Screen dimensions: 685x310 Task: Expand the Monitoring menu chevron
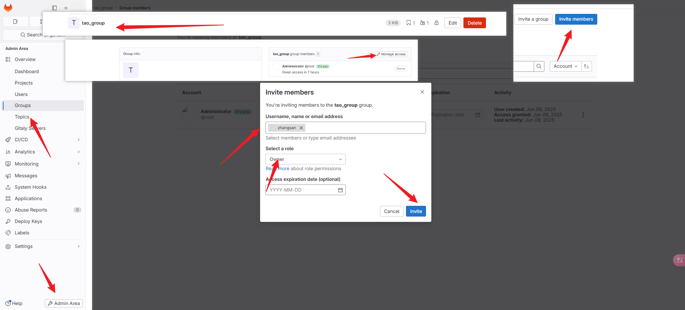(x=79, y=164)
